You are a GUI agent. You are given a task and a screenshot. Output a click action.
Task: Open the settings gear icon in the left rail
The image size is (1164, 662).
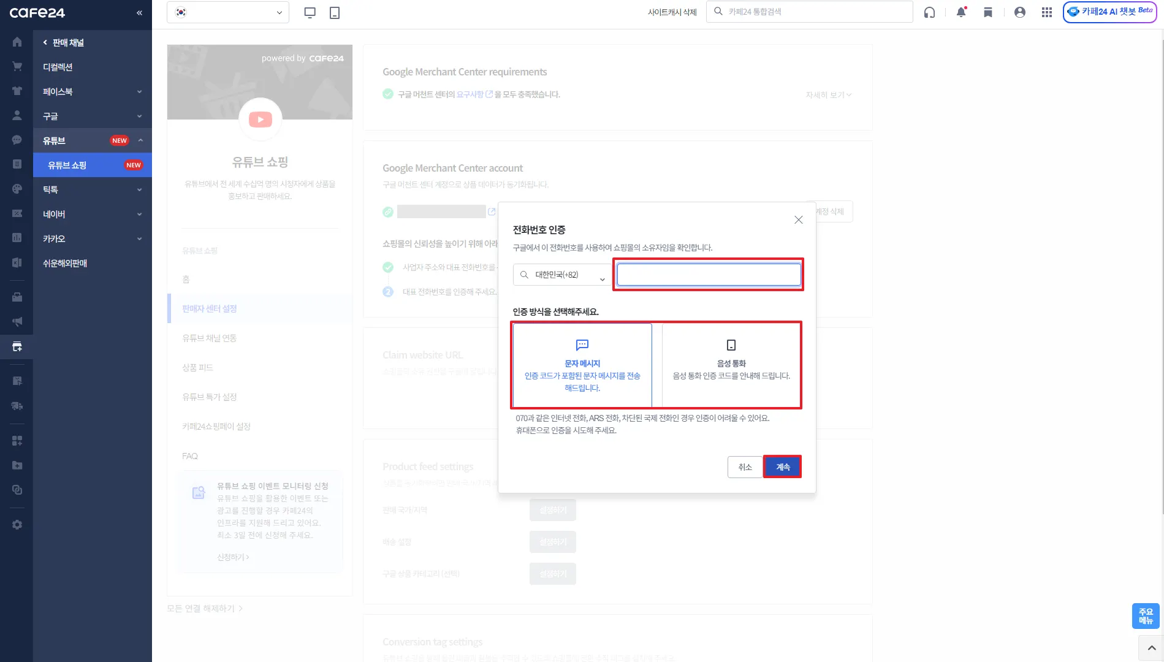pyautogui.click(x=17, y=525)
